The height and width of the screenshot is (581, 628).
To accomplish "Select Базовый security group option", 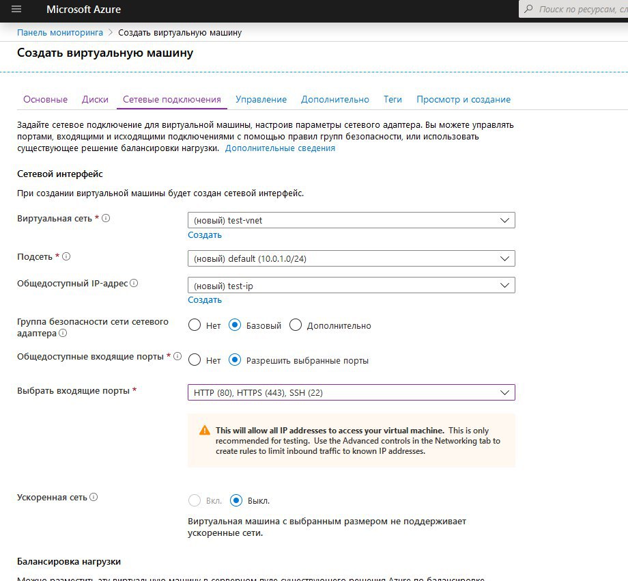I will [x=235, y=325].
